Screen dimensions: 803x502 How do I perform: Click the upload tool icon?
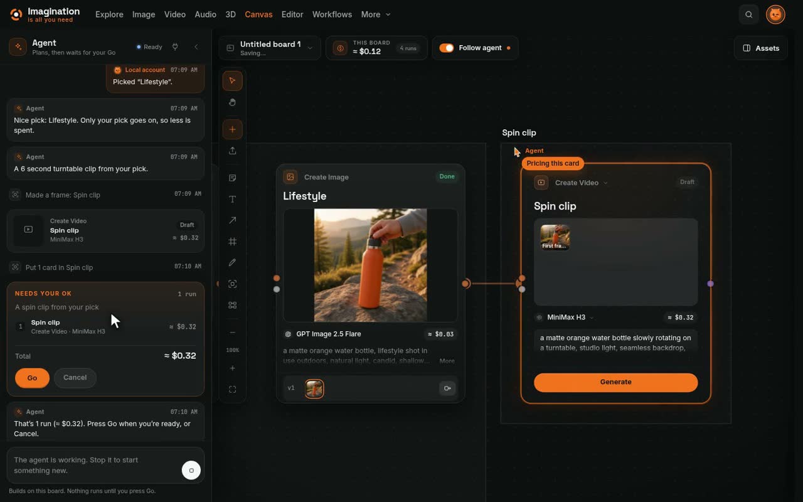[x=232, y=151]
